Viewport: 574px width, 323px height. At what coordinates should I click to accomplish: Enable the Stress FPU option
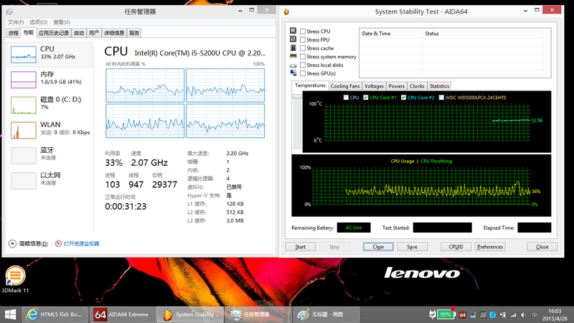(x=303, y=40)
